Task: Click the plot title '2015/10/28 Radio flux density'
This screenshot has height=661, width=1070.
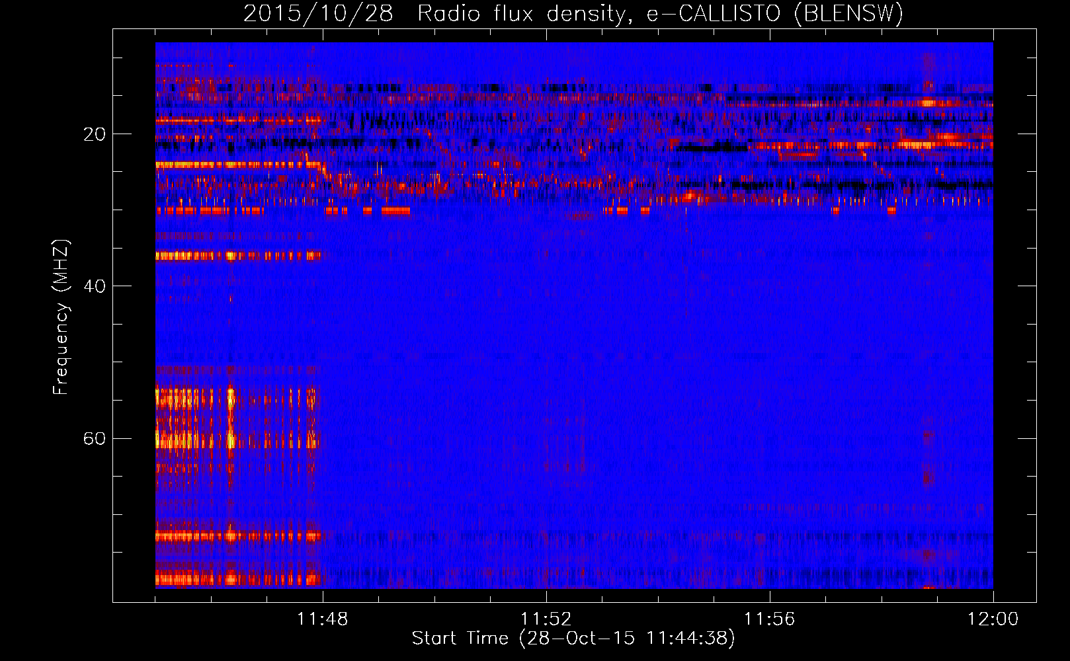Action: (573, 13)
